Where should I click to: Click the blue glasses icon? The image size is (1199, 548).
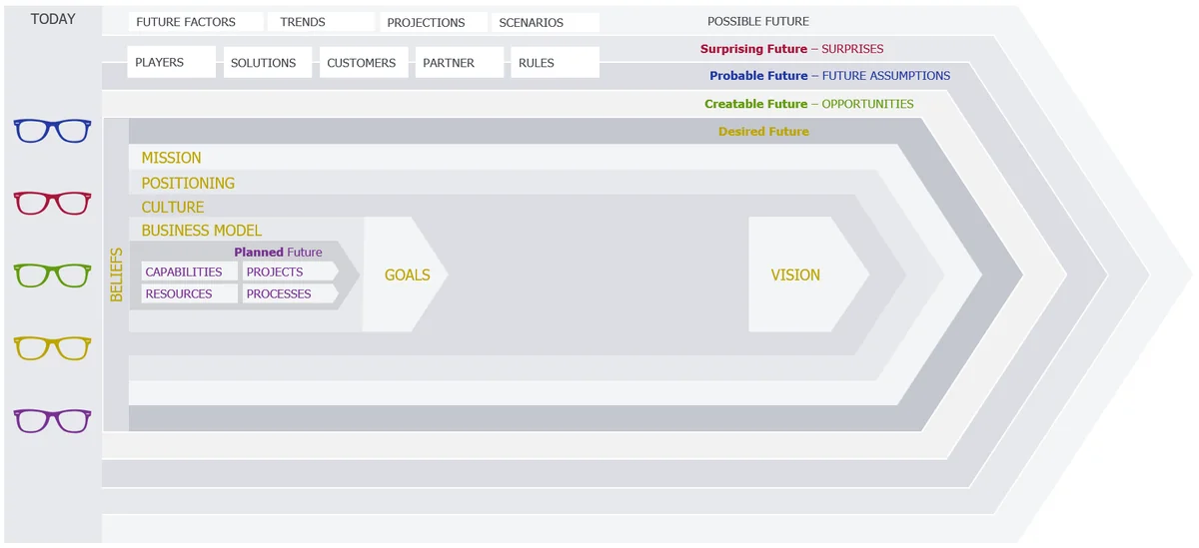click(53, 131)
